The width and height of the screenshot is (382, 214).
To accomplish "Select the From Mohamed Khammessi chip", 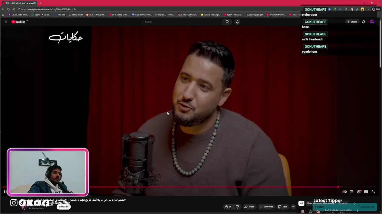I will click(x=320, y=203).
